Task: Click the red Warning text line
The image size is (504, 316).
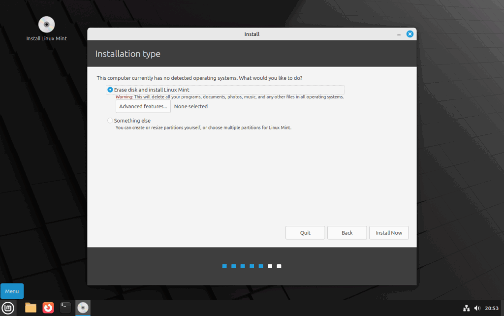Action: 230,97
